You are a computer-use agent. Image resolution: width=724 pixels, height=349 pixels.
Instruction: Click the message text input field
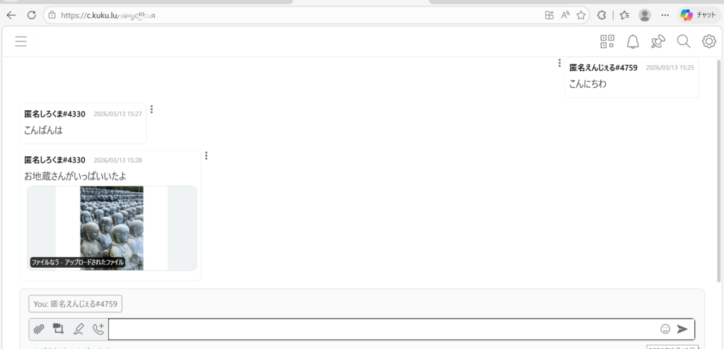(x=384, y=329)
